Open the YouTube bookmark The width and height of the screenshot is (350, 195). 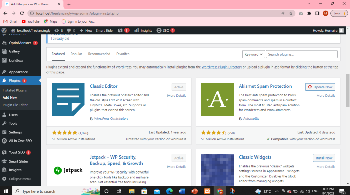[x=30, y=21]
